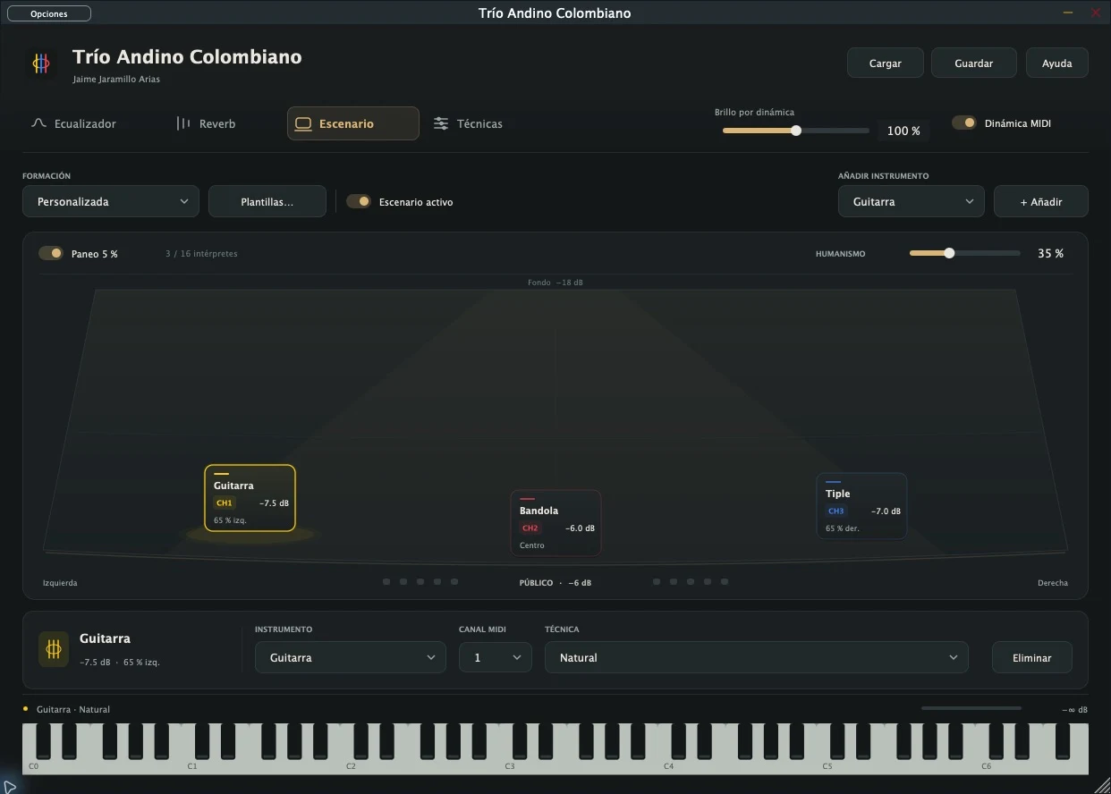This screenshot has height=794, width=1111.
Task: Open the Canal MIDI dropdown
Action: (496, 657)
